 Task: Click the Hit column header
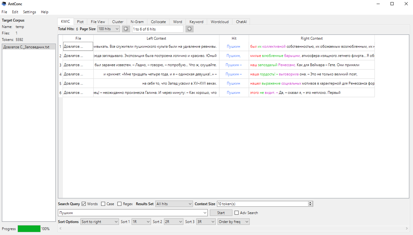tap(234, 38)
